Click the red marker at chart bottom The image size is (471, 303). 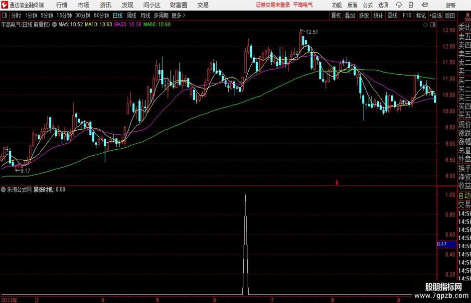coord(337,183)
